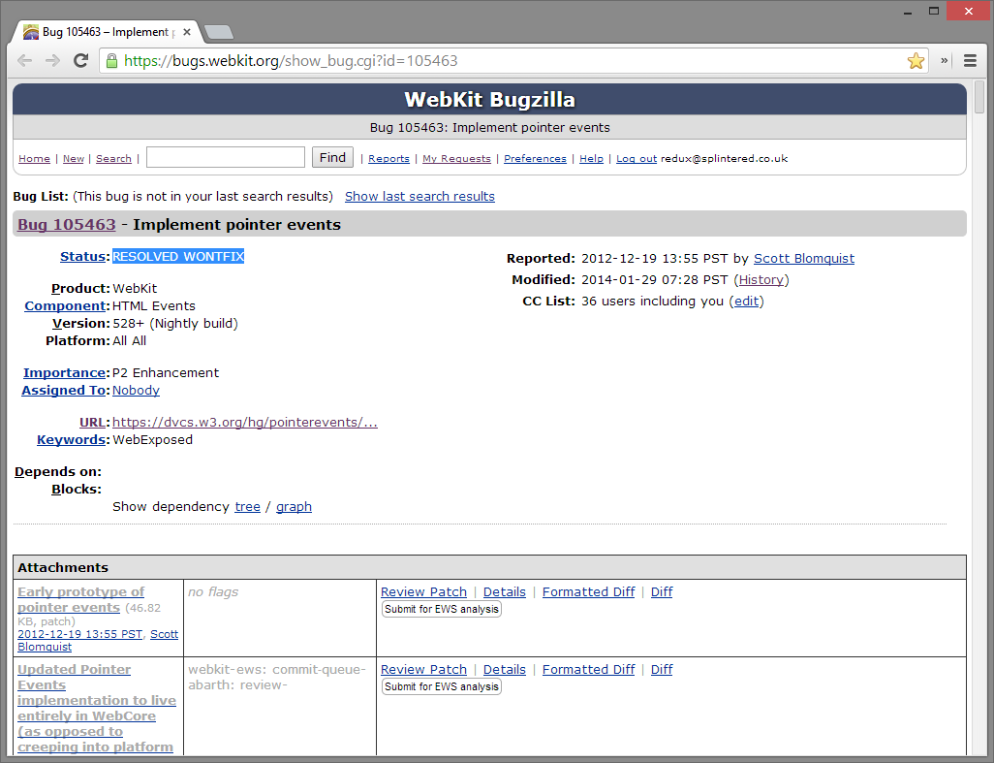Click the Log out link
This screenshot has width=994, height=763.
click(637, 159)
